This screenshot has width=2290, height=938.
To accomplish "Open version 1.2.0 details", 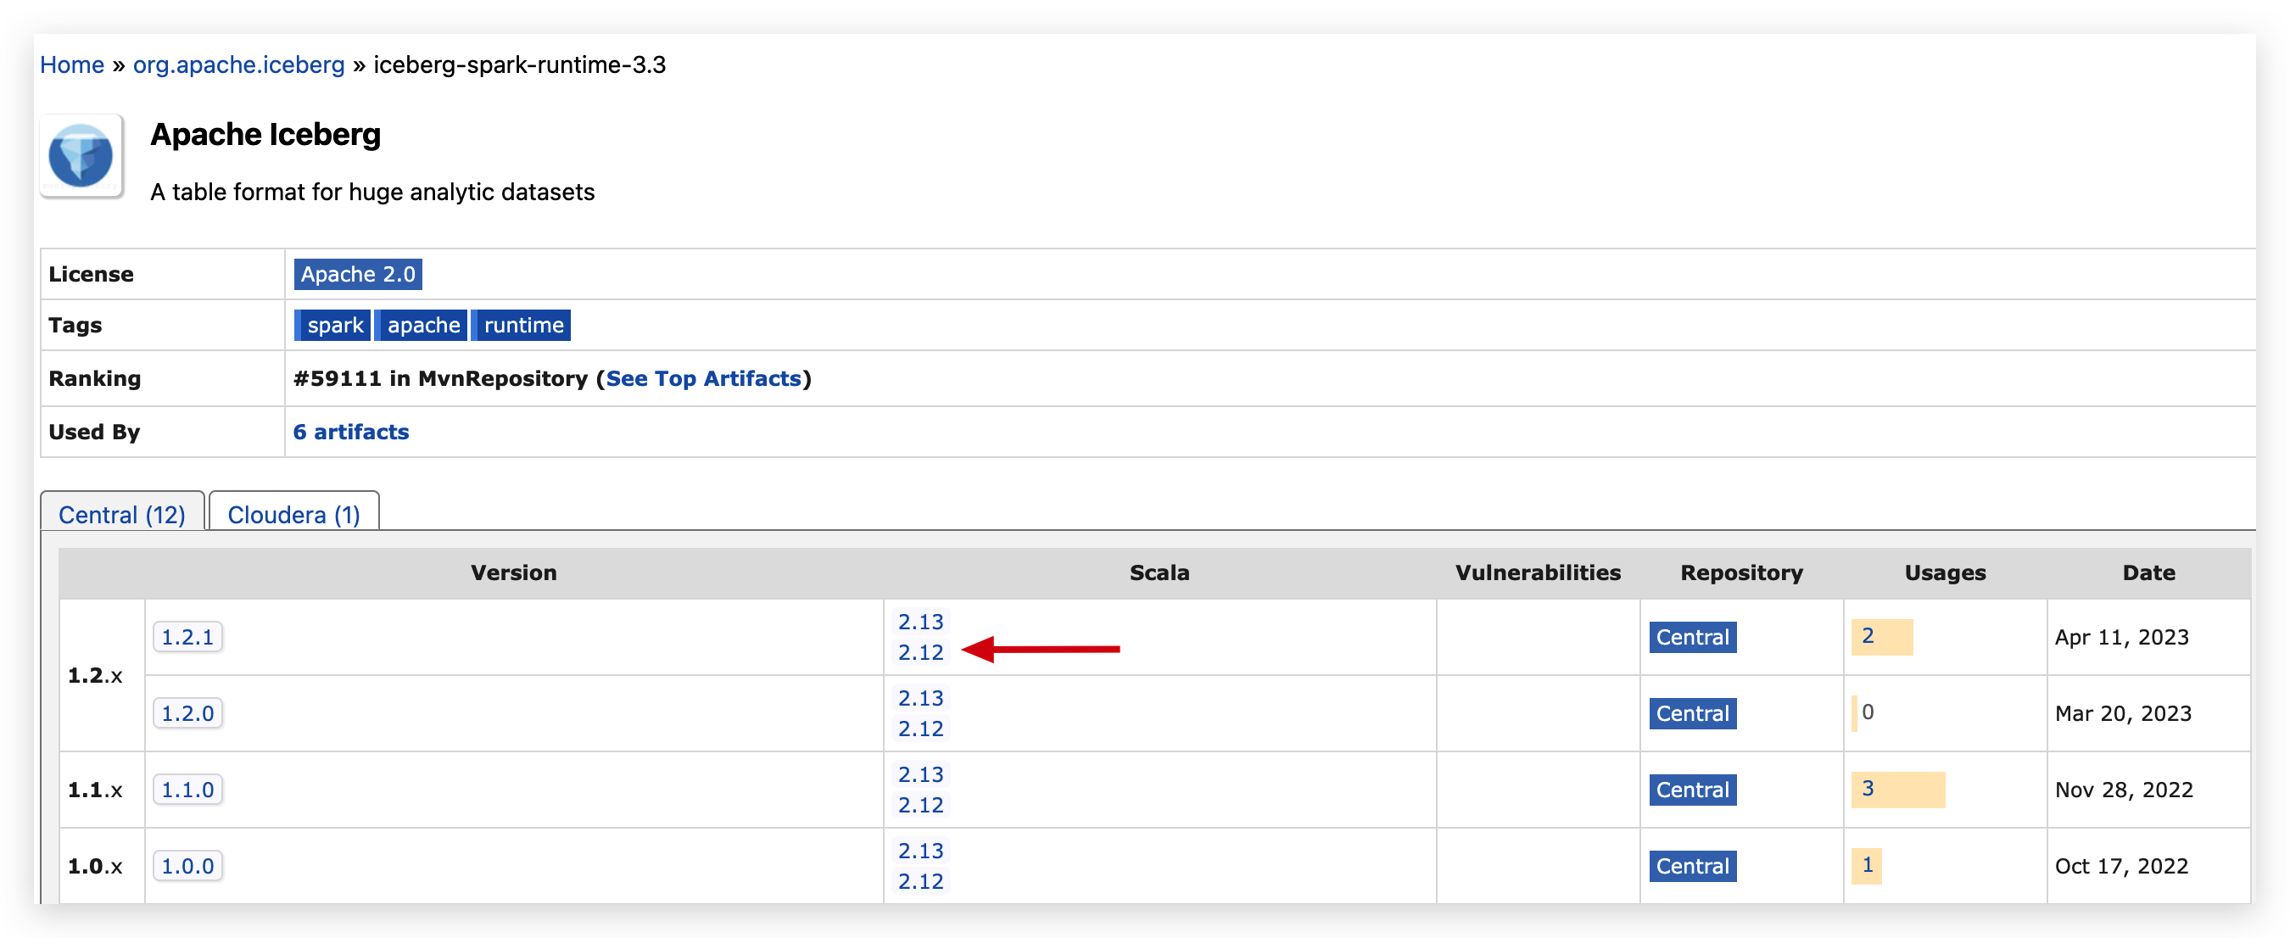I will (x=187, y=712).
